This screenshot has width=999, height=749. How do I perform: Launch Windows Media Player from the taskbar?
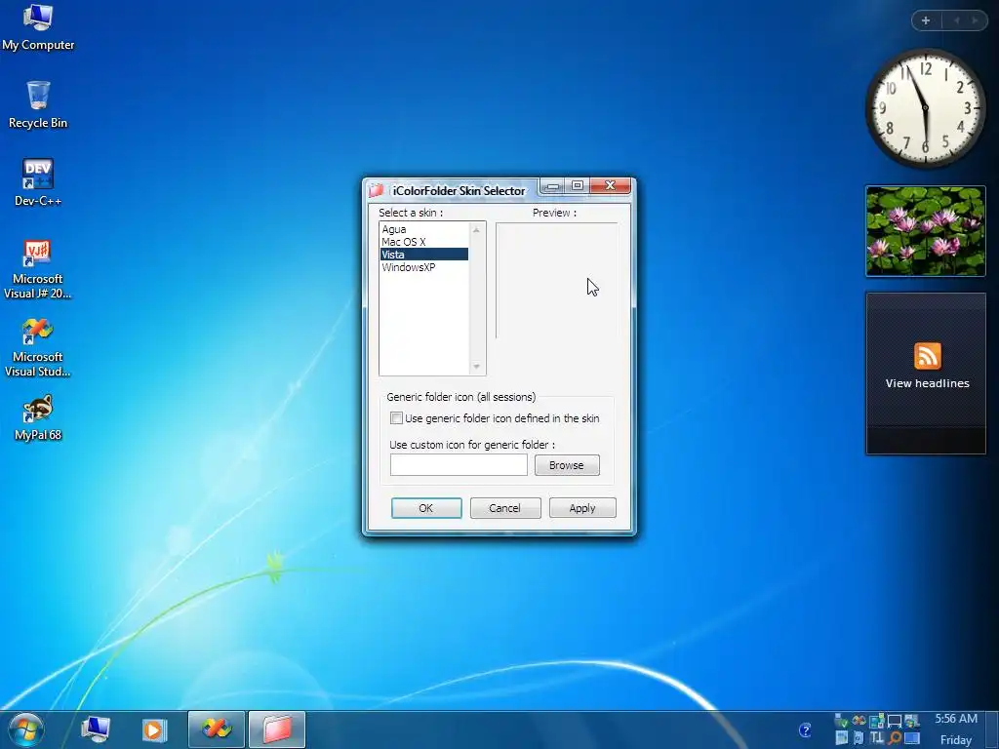[x=153, y=729]
